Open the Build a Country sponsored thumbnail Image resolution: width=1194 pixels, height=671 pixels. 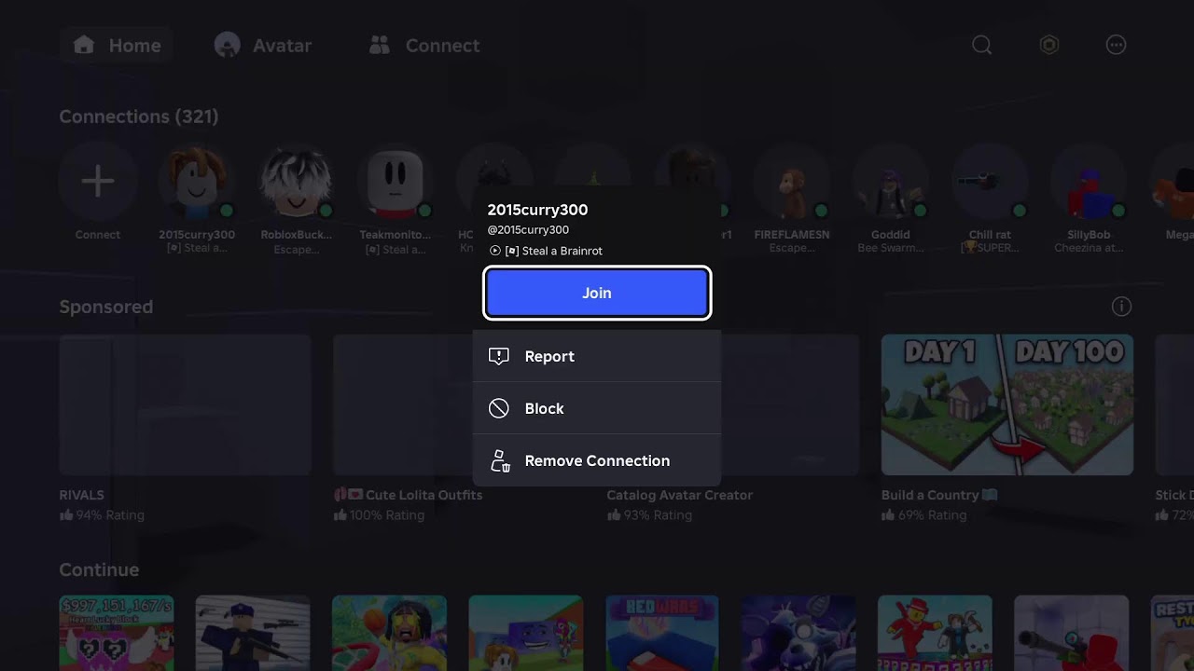[x=1007, y=404]
